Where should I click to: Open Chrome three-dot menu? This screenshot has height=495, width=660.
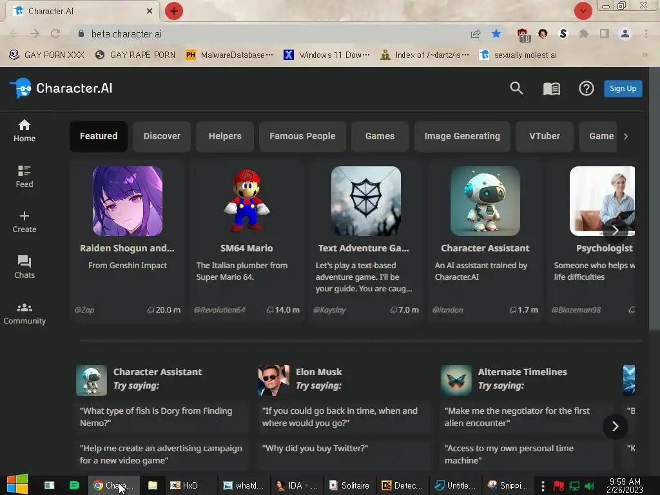click(646, 34)
